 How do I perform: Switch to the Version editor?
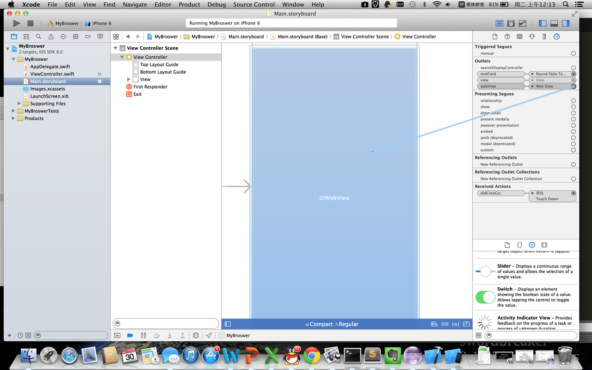pyautogui.click(x=523, y=23)
